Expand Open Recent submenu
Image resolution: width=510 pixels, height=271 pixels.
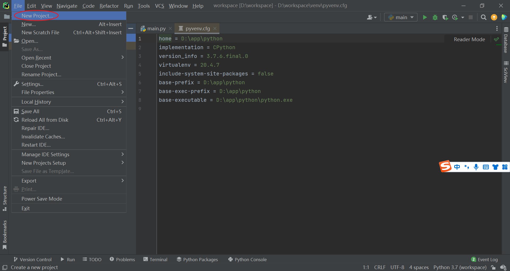(x=69, y=58)
